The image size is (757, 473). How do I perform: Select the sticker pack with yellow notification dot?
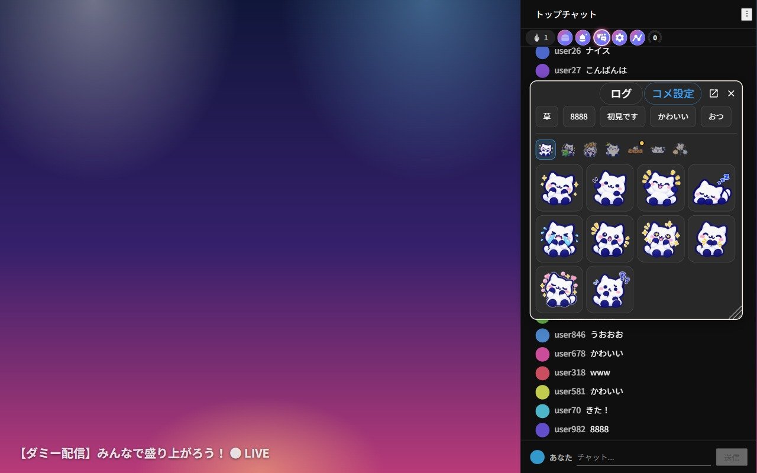click(635, 150)
